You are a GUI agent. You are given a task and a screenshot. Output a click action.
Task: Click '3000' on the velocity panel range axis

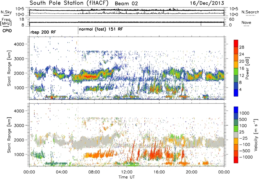click(19, 125)
